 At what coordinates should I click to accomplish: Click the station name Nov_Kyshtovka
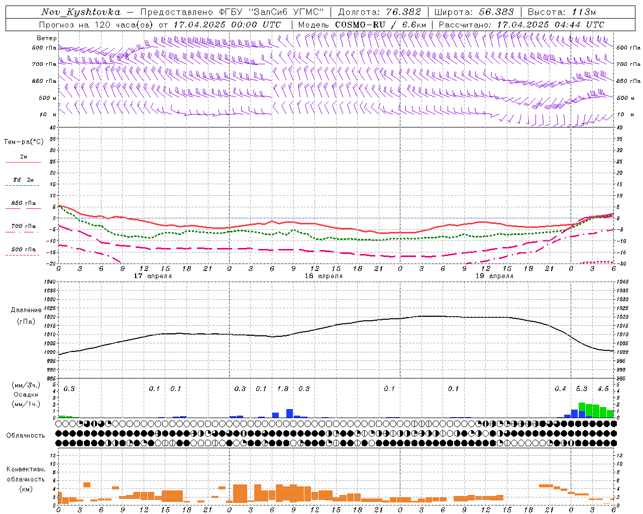click(x=81, y=12)
